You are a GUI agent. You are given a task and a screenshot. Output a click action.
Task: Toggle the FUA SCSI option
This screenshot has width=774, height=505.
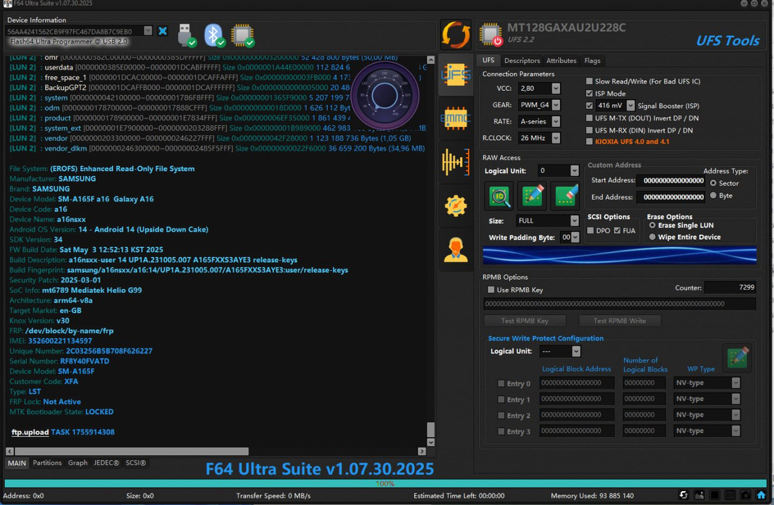pyautogui.click(x=617, y=231)
